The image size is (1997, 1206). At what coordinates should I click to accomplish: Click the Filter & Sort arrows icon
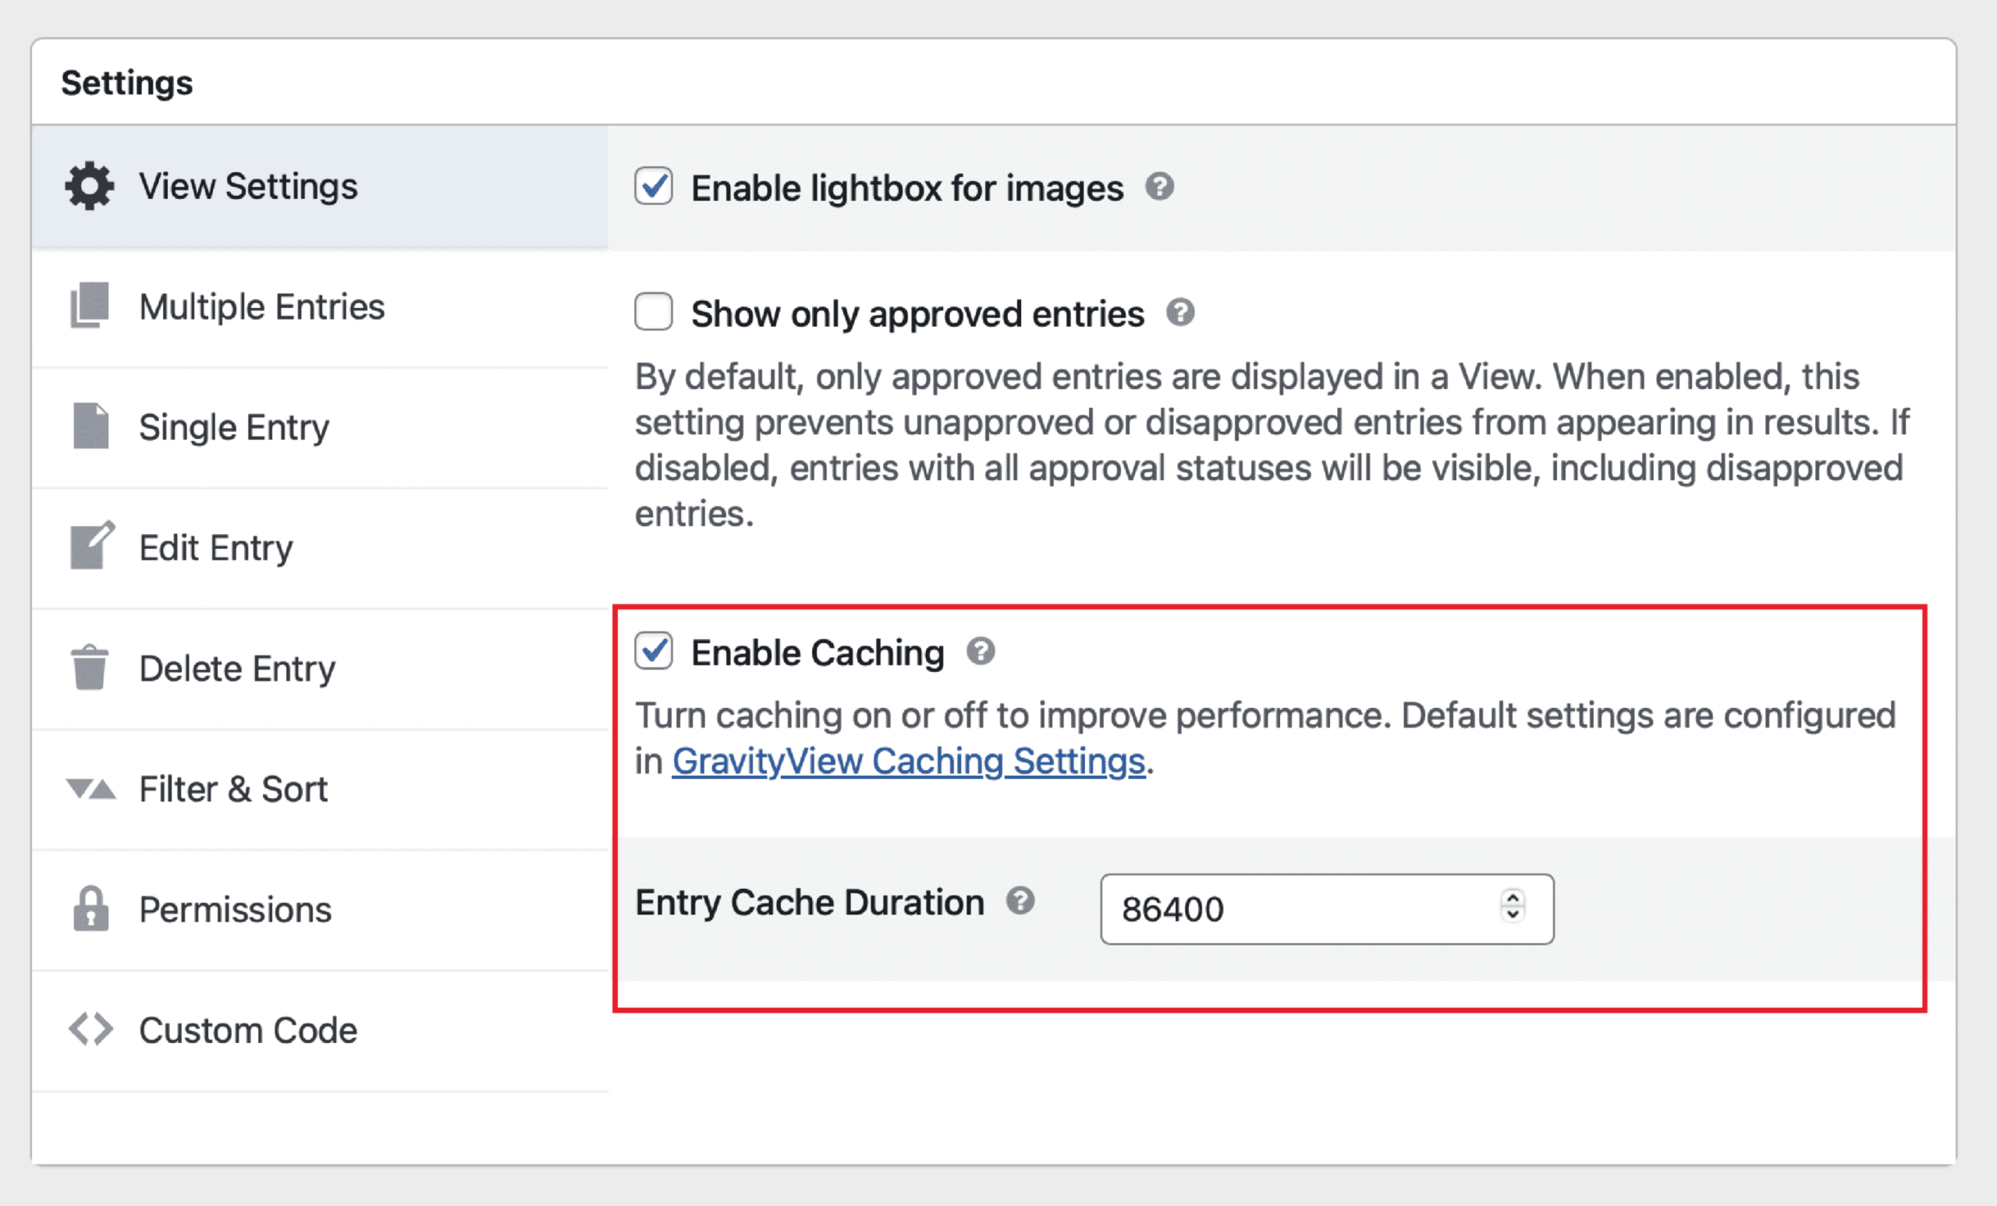coord(89,788)
